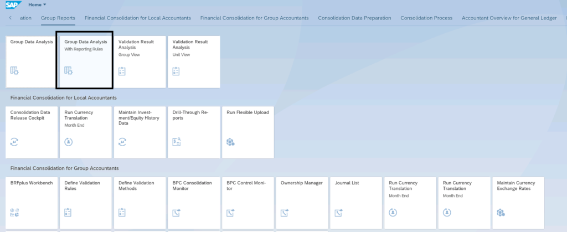This screenshot has width=567, height=232.
Task: Open the Home dropdown menu
Action: [x=37, y=4]
